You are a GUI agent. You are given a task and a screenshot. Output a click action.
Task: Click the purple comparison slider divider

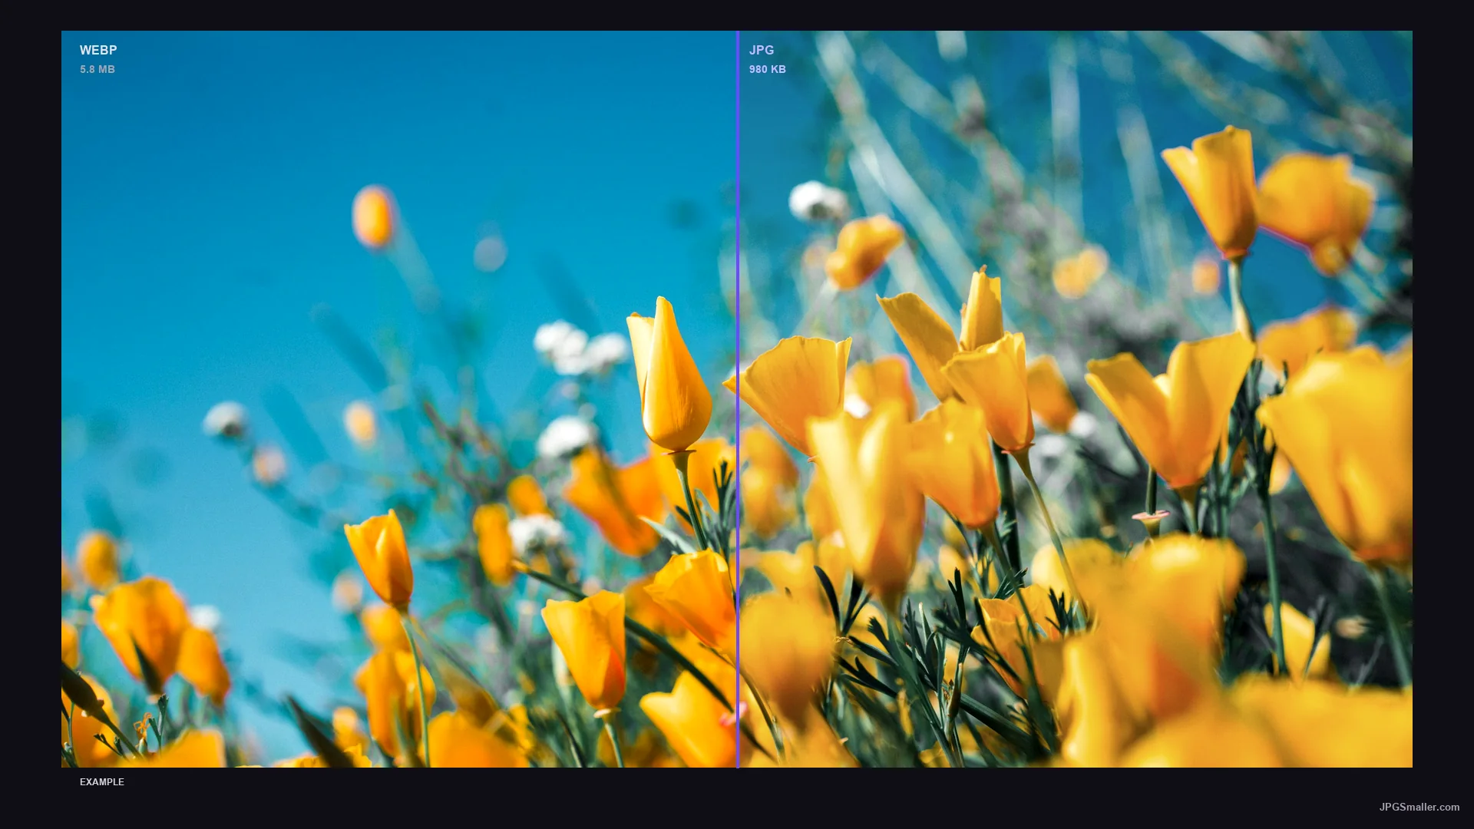(x=738, y=399)
